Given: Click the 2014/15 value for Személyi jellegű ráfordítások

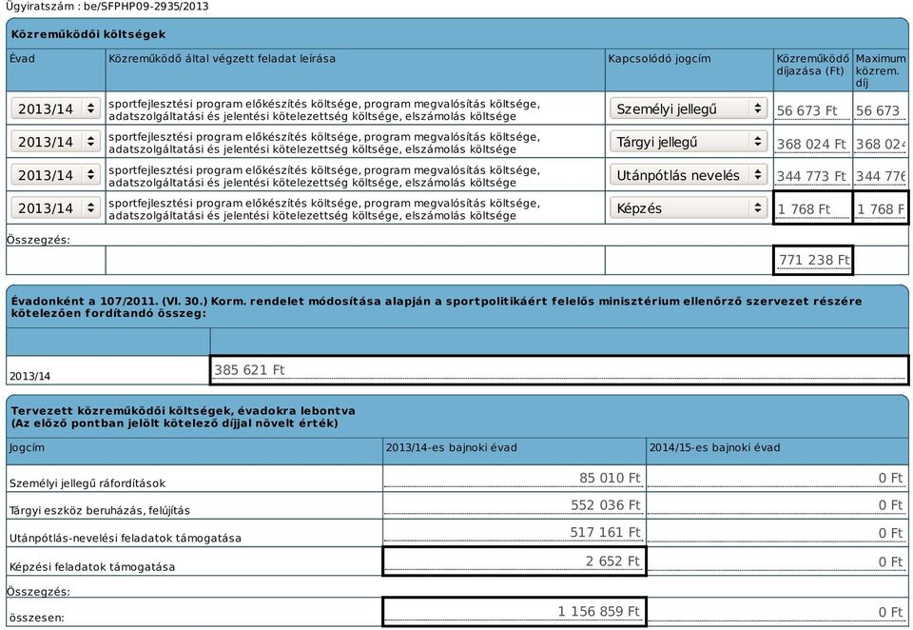Looking at the screenshot, I should [777, 478].
